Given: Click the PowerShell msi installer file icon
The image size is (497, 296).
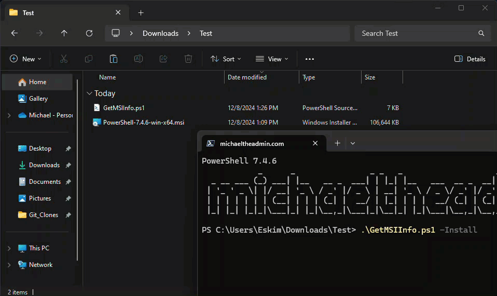Looking at the screenshot, I should click(x=96, y=123).
